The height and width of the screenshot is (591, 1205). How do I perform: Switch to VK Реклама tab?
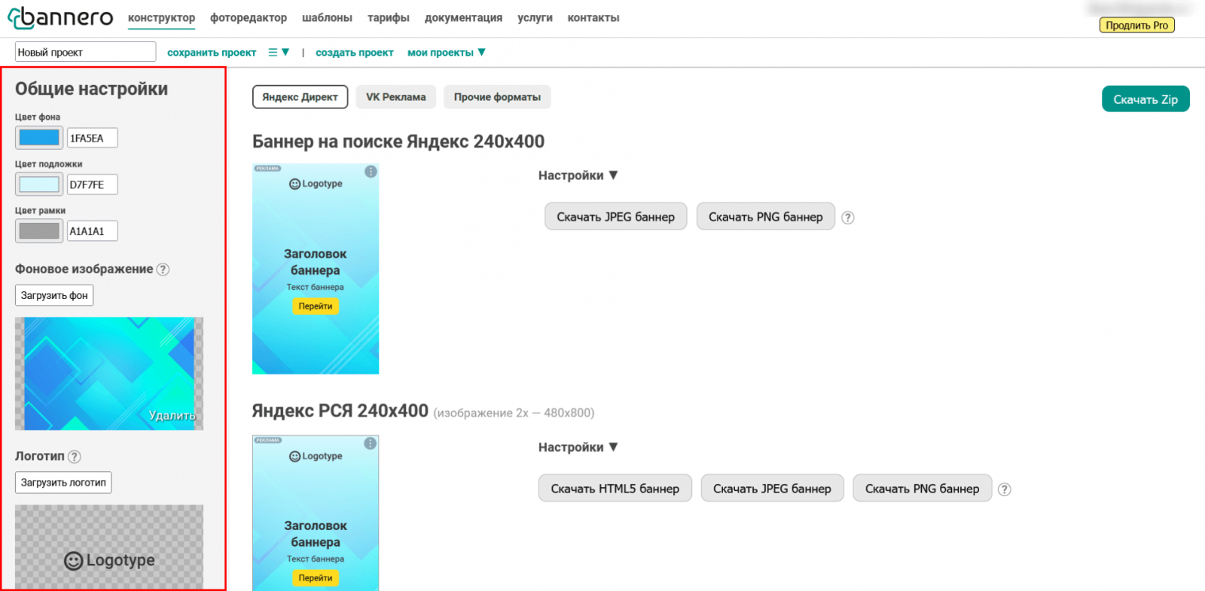[x=396, y=97]
